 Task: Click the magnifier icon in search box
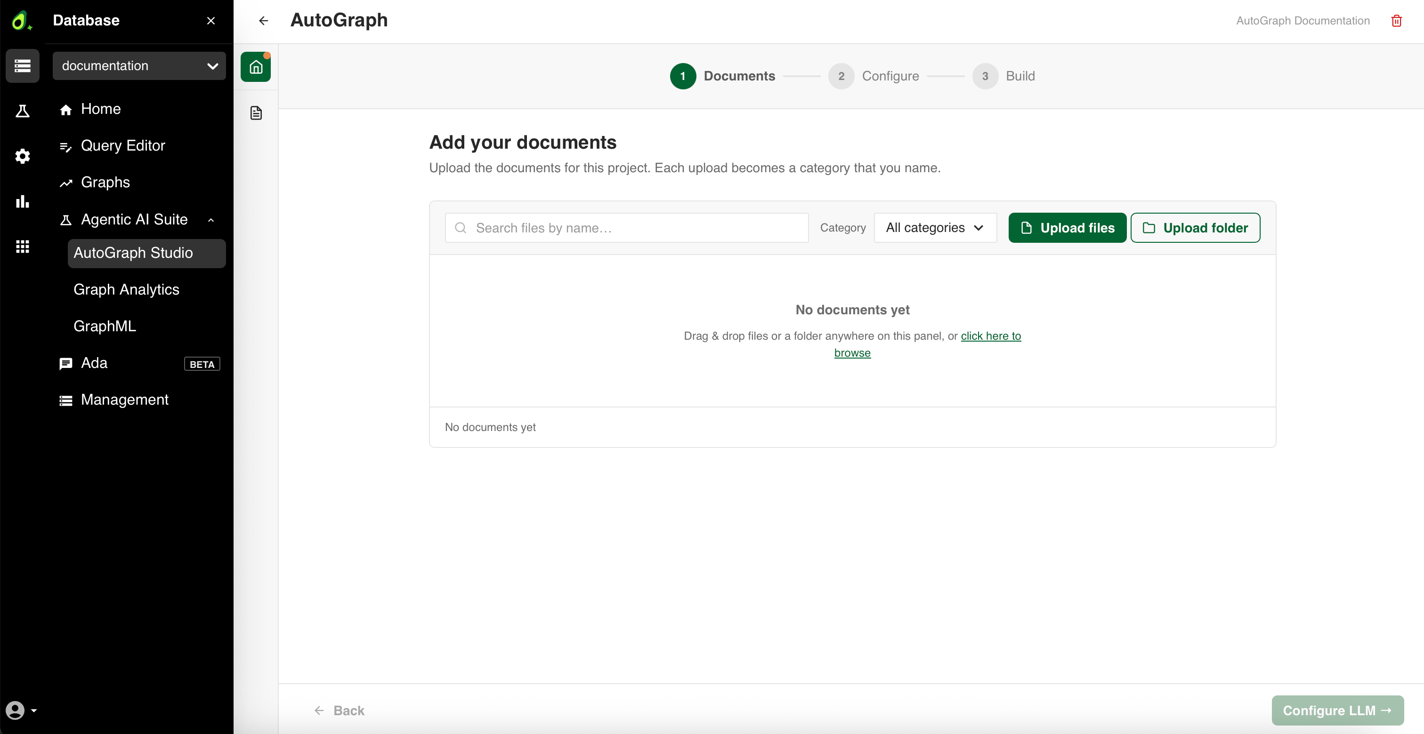(460, 228)
